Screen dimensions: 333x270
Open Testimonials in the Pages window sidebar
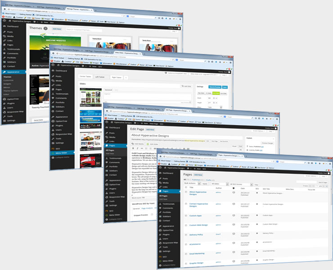coord(168,204)
